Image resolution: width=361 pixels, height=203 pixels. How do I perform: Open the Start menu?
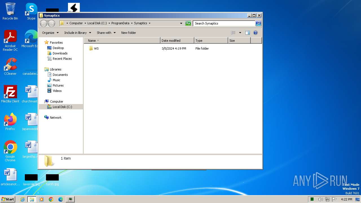point(8,199)
